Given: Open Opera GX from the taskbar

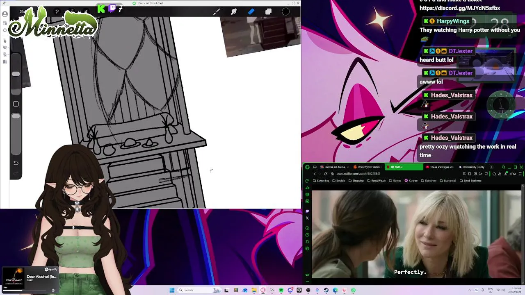Looking at the screenshot, I should click(262, 290).
